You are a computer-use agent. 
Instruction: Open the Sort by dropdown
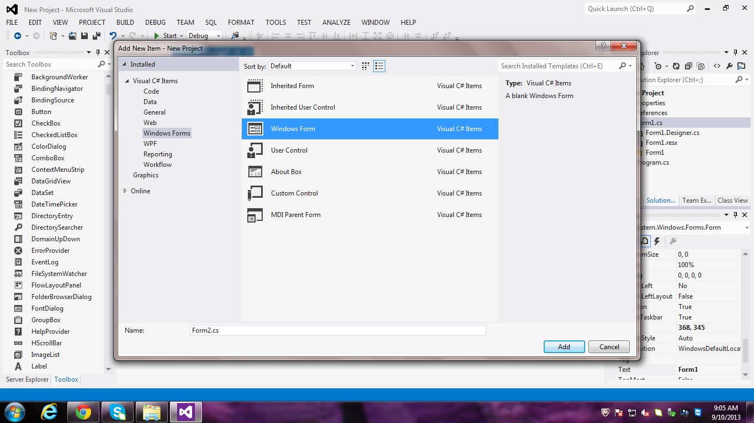tap(313, 66)
